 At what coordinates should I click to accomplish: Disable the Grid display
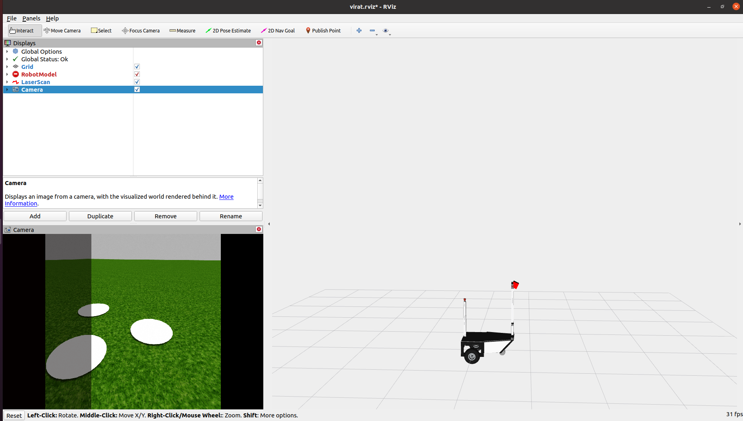click(x=137, y=66)
